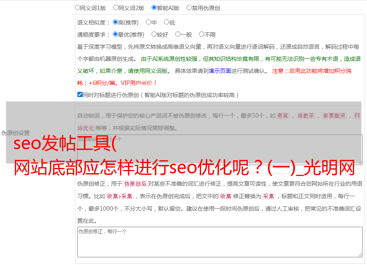Viewport: 367px width, 265px height.
Task: Click the 通顺度要求 label text
Action: tap(93, 35)
